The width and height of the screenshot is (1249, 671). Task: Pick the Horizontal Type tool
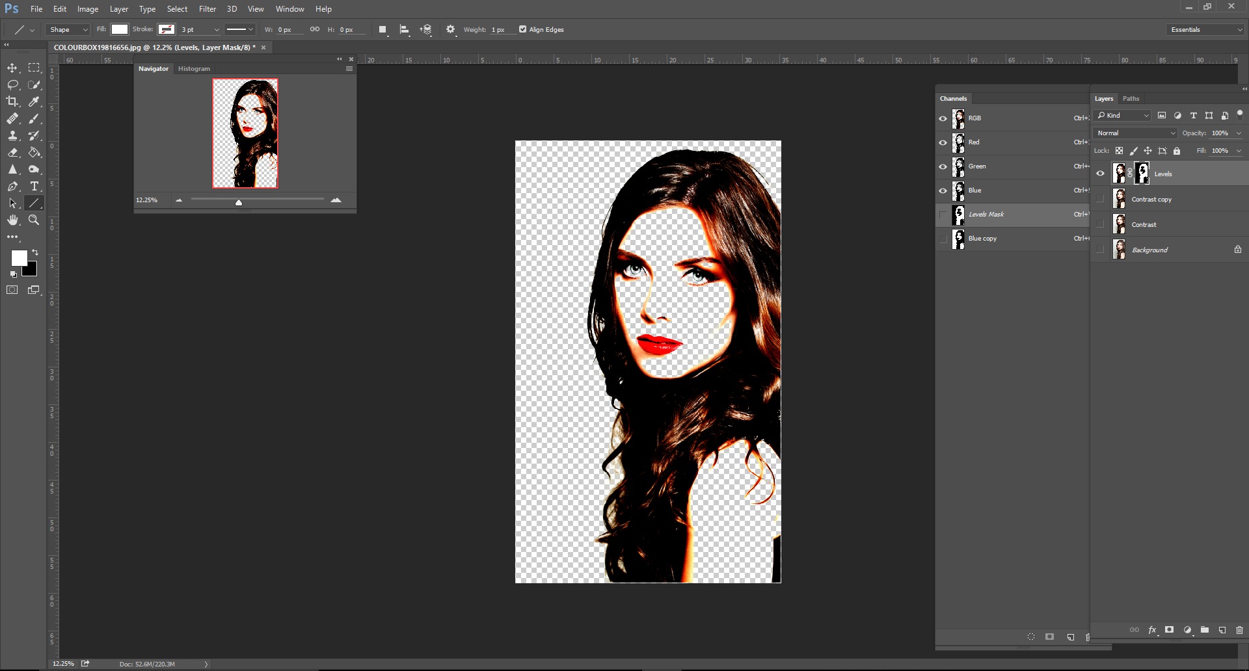click(x=34, y=186)
